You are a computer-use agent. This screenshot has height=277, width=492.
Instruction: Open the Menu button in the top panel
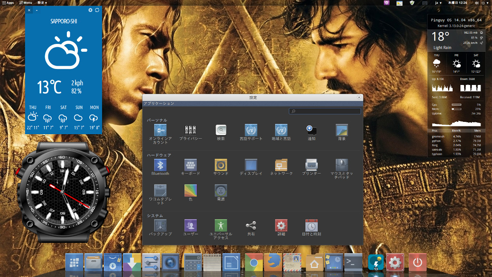(x=26, y=3)
